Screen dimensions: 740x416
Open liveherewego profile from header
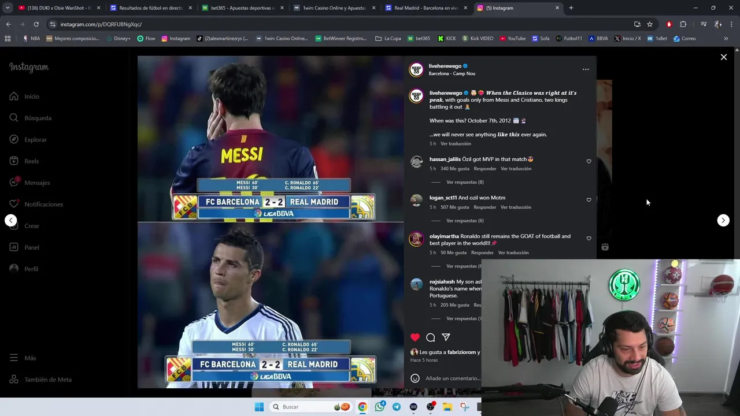(445, 66)
